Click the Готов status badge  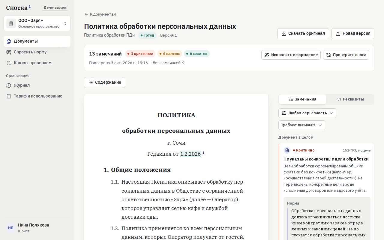[x=147, y=35]
